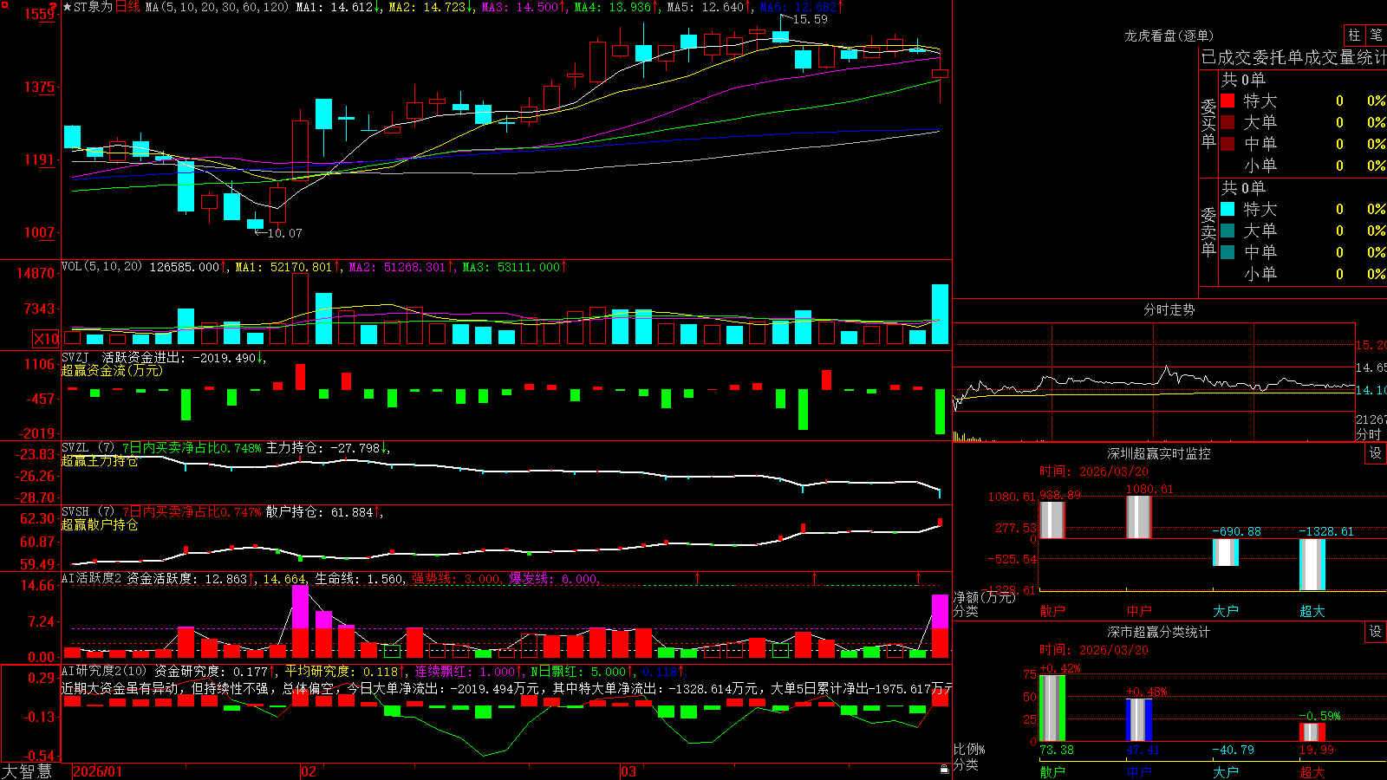This screenshot has height=780, width=1387.
Task: Click the lock icon at the date axis end
Action: click(945, 770)
